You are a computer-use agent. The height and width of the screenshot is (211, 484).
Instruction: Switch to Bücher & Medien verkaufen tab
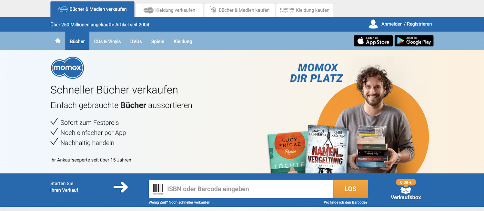[92, 9]
